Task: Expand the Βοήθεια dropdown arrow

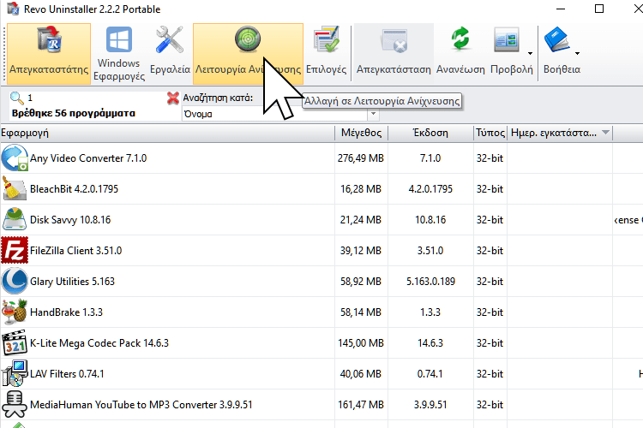Action: [x=577, y=54]
